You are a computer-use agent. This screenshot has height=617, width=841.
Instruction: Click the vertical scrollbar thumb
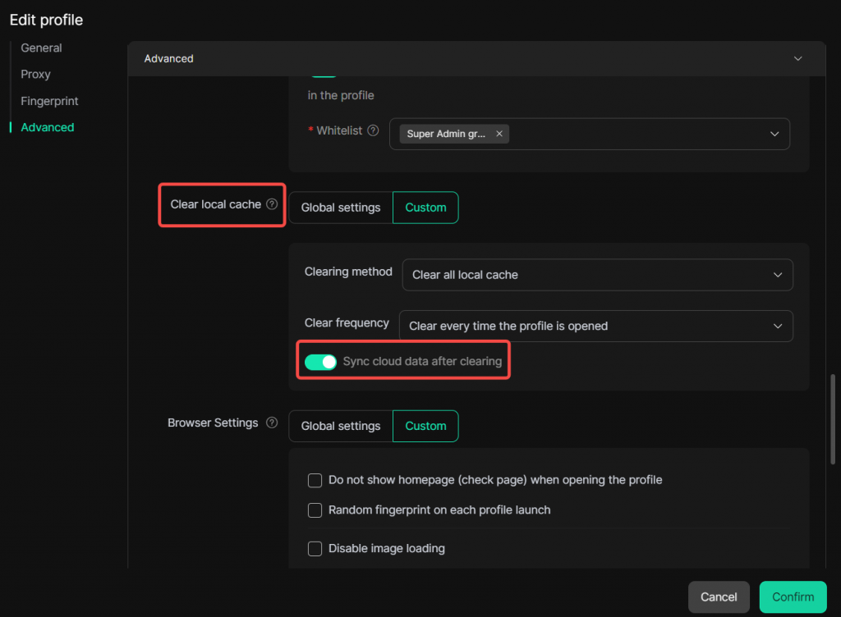(x=834, y=418)
